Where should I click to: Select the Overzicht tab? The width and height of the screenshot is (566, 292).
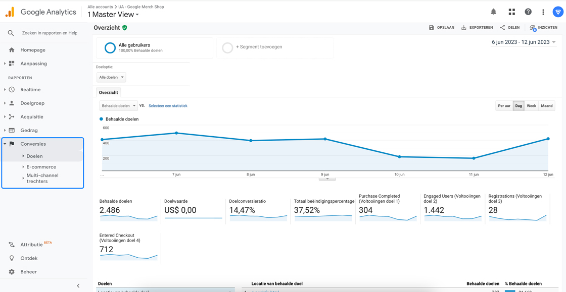tap(109, 92)
